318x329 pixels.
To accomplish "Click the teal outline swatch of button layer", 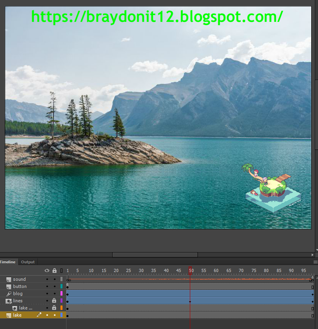I will coord(61,286).
